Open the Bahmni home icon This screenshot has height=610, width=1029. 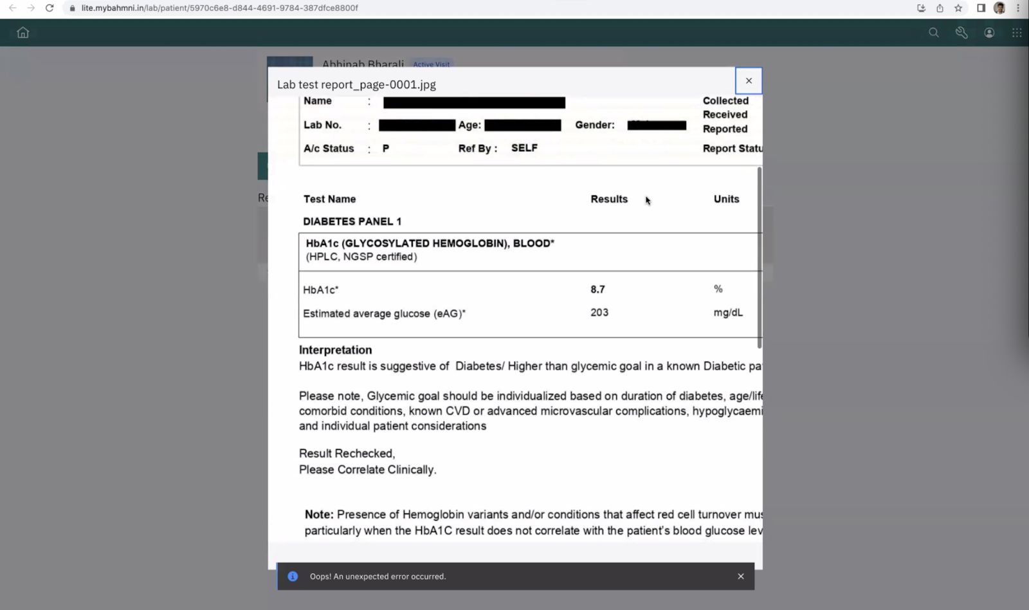click(23, 33)
